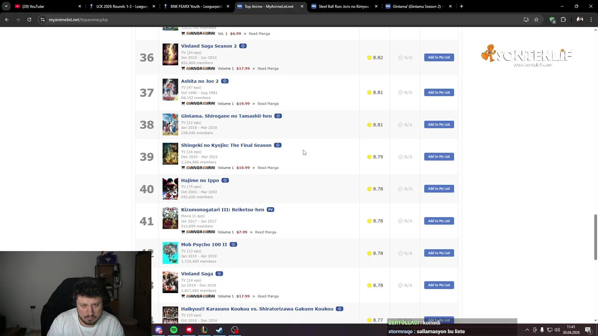Click the watch icon next to Ashita no Joe 2
Image resolution: width=598 pixels, height=336 pixels.
click(x=225, y=81)
